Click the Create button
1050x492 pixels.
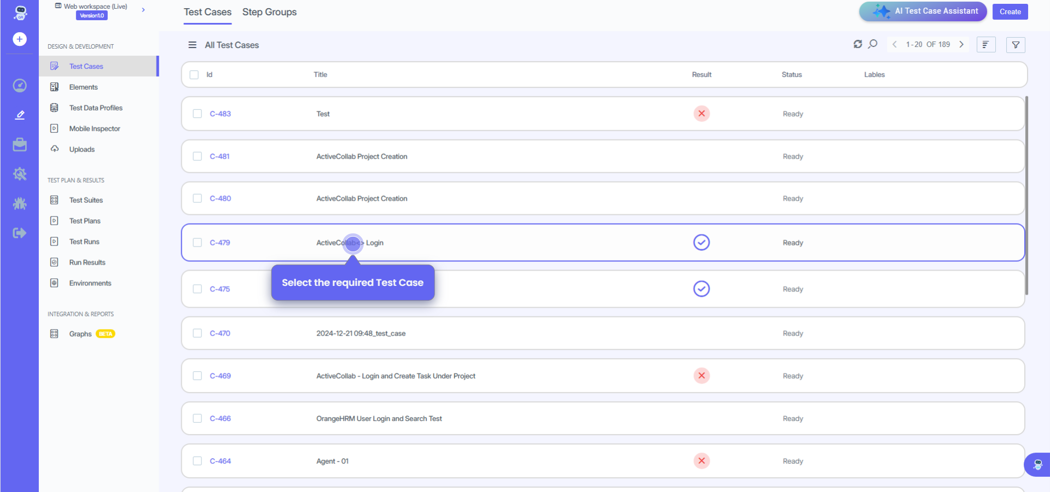coord(1010,11)
